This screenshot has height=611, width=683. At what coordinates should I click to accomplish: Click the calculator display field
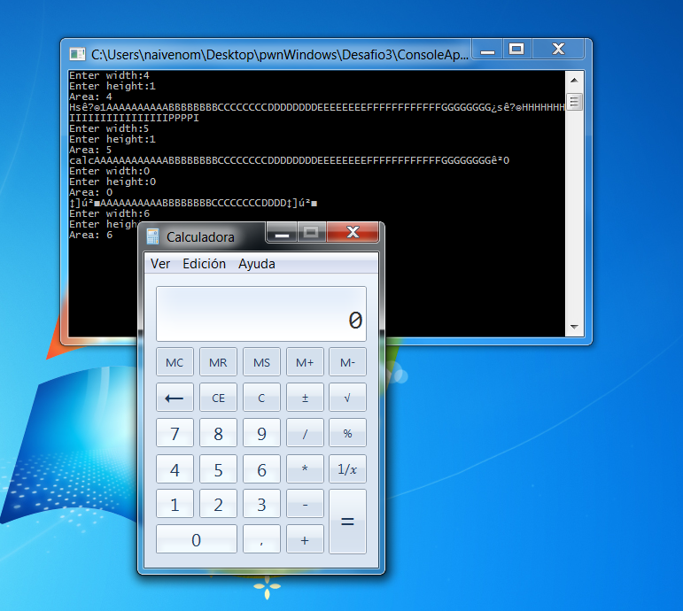[x=261, y=314]
